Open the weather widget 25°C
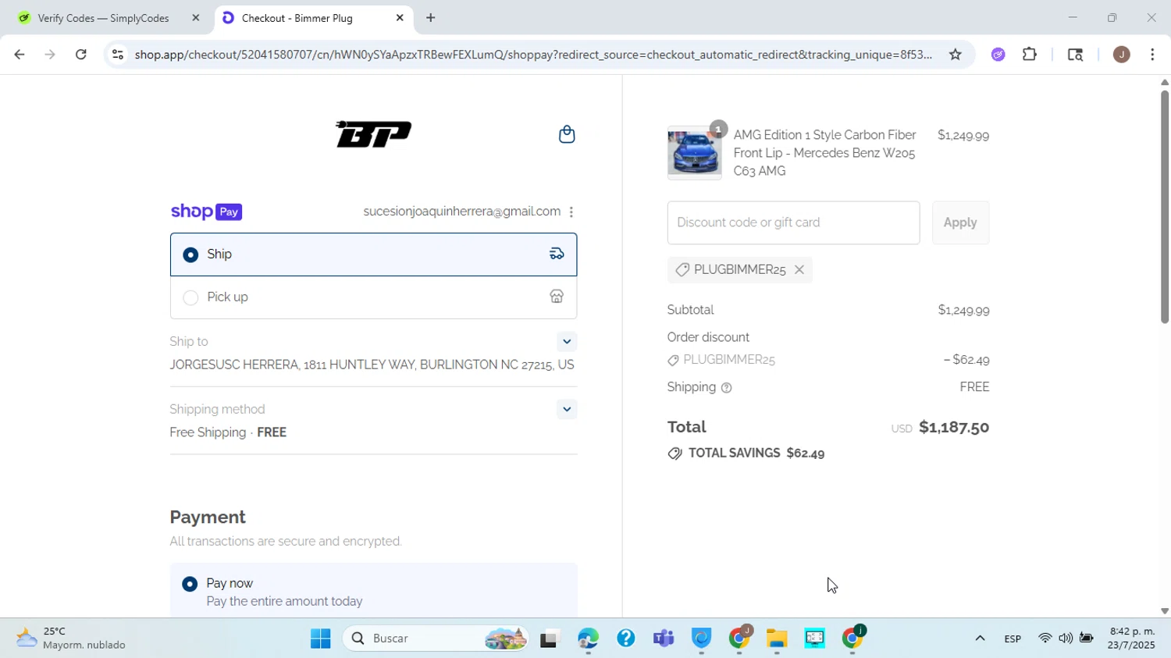Screen dimensions: 1171x658 (72, 638)
